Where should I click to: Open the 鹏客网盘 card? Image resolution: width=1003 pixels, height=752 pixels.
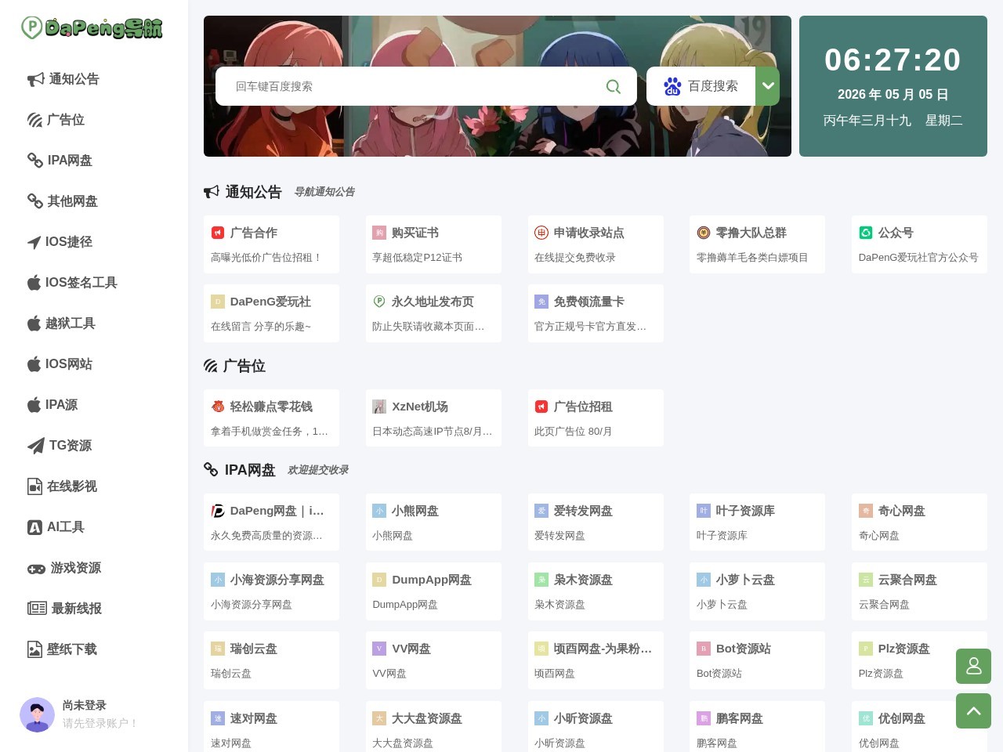pos(757,727)
